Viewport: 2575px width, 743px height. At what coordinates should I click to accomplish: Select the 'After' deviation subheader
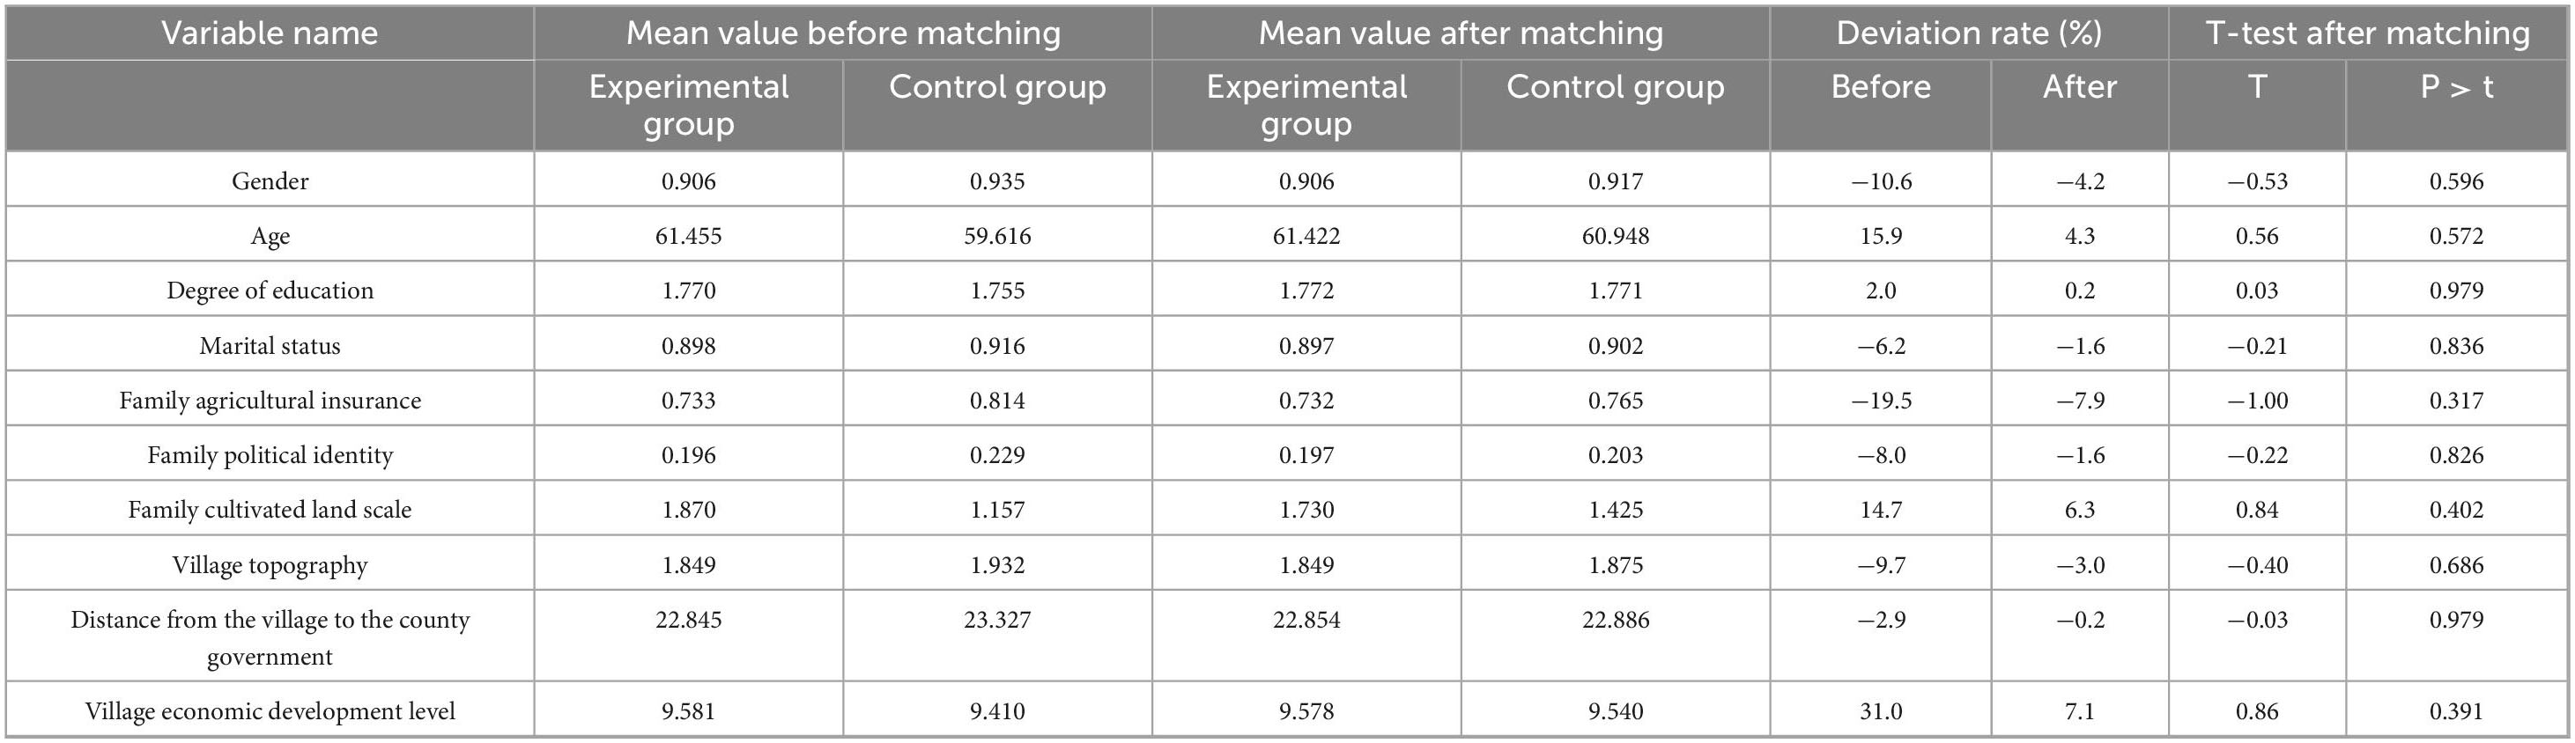[2079, 87]
